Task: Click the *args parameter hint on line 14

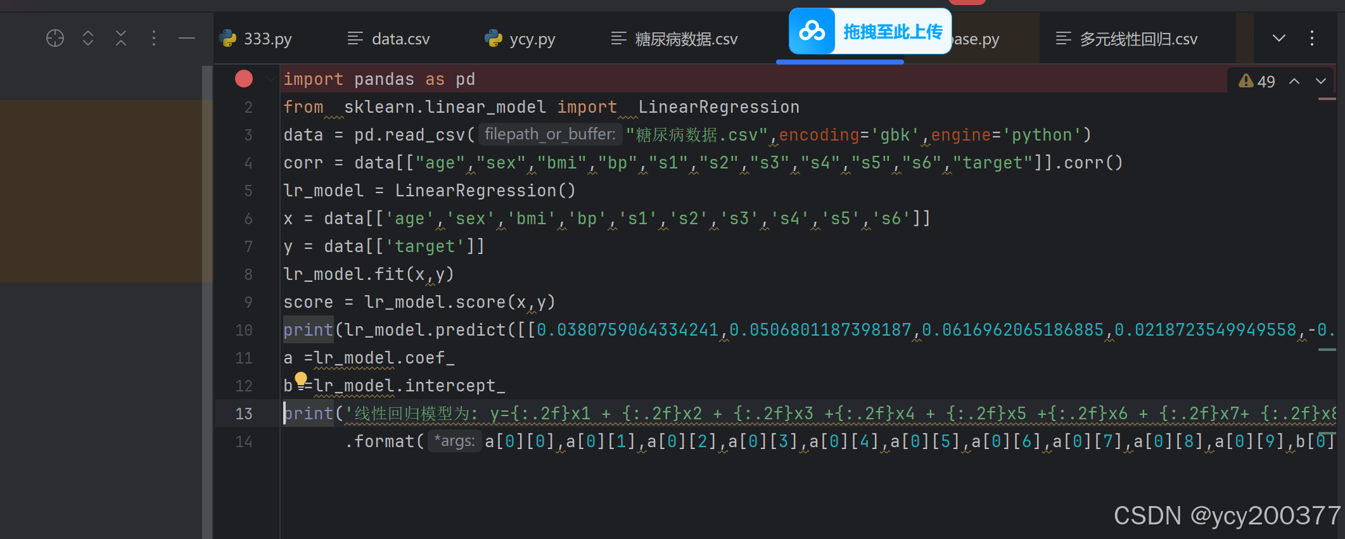Action: [455, 441]
